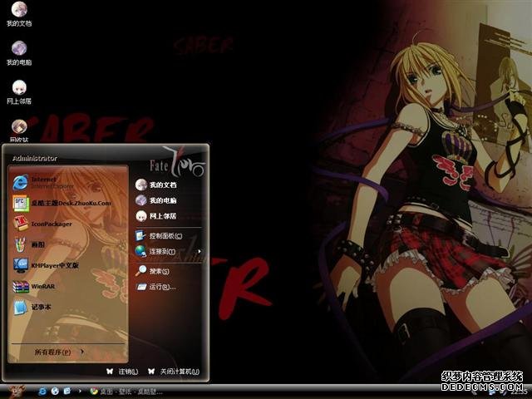Image resolution: width=532 pixels, height=399 pixels.
Task: Expand the quick launch overflow chevron
Action: point(80,392)
